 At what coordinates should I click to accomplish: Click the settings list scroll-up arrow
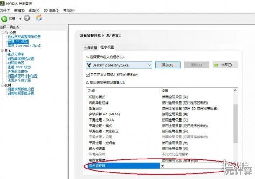pos(235,90)
